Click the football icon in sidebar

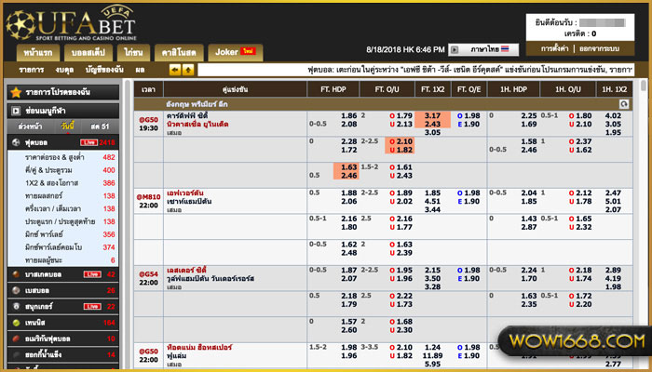[13, 142]
